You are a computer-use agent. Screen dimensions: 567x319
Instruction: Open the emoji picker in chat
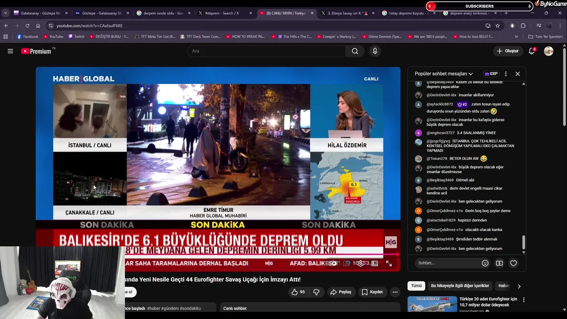485,263
